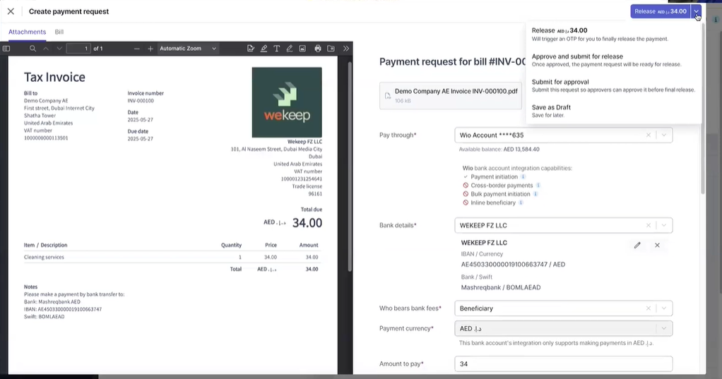
Task: Switch to the Bill tab
Action: [x=59, y=32]
